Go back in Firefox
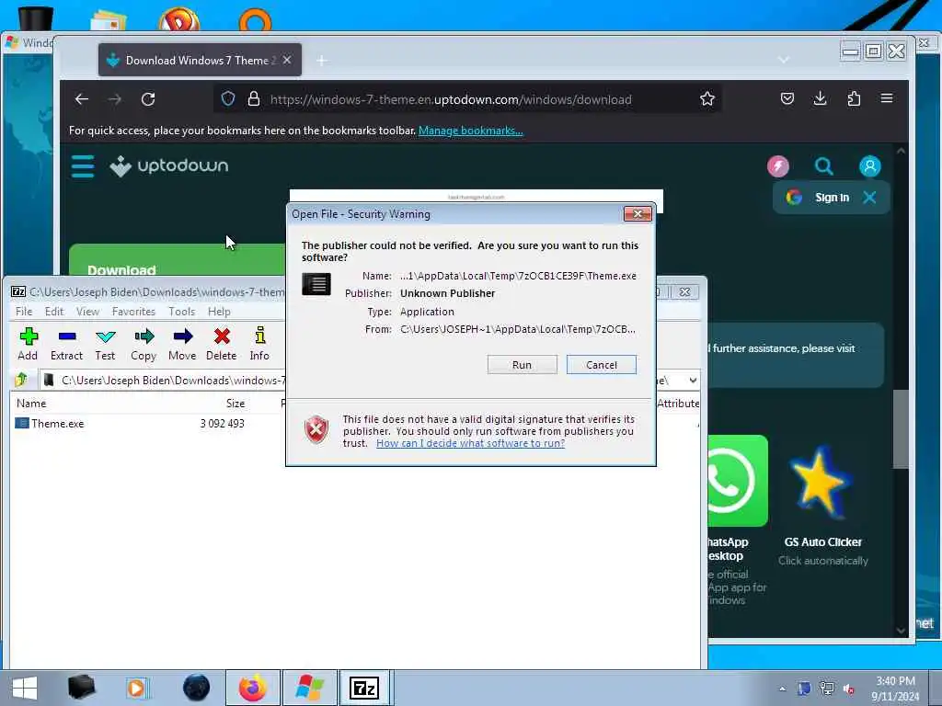 pos(82,99)
